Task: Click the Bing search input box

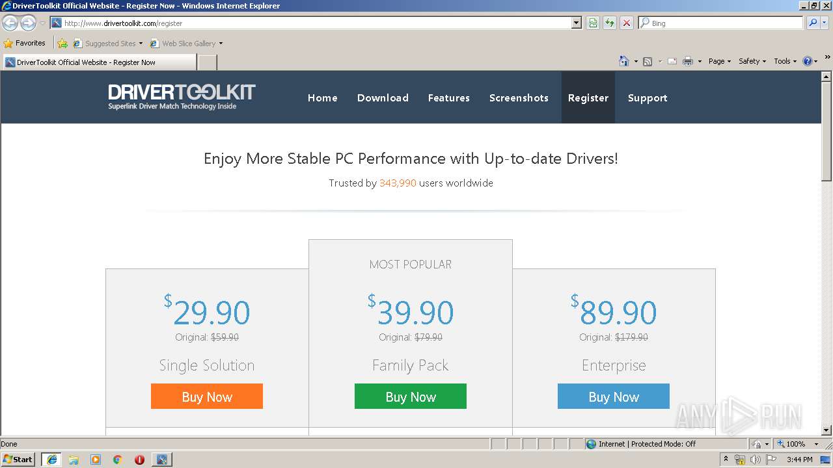Action: (x=721, y=23)
